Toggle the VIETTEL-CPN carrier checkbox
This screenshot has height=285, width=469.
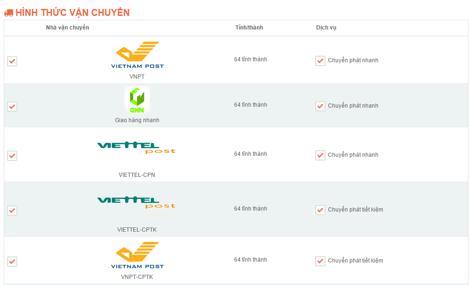pyautogui.click(x=12, y=156)
